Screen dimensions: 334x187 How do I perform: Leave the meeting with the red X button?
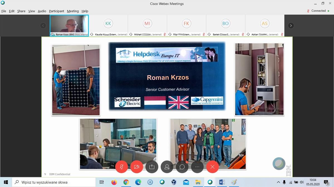[x=213, y=167]
